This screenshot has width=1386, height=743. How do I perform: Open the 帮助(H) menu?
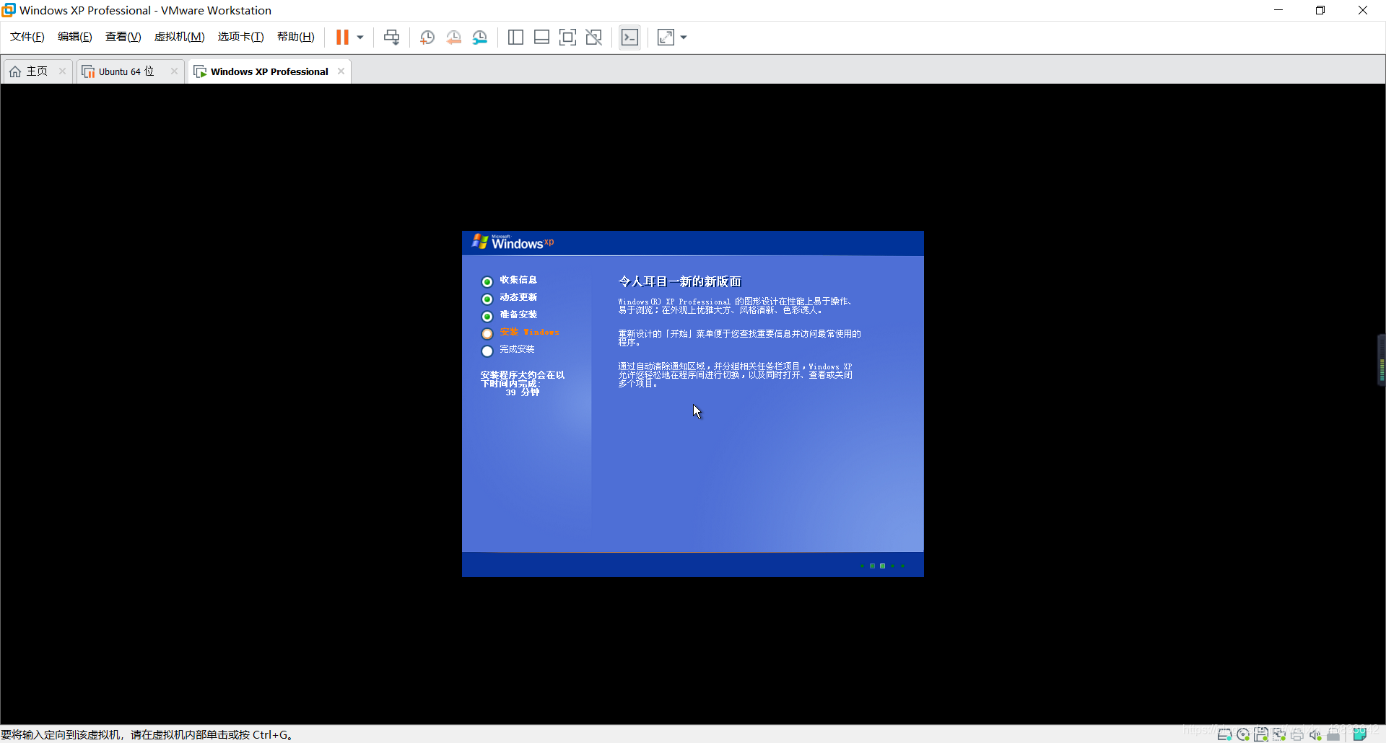[x=295, y=37]
